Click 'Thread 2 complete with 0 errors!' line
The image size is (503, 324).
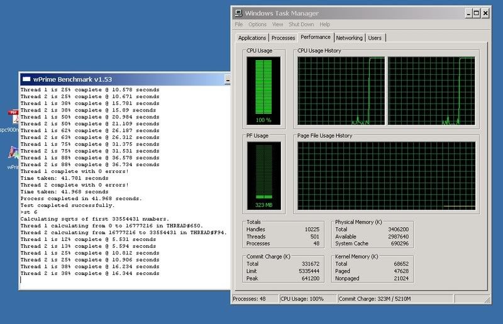74,185
